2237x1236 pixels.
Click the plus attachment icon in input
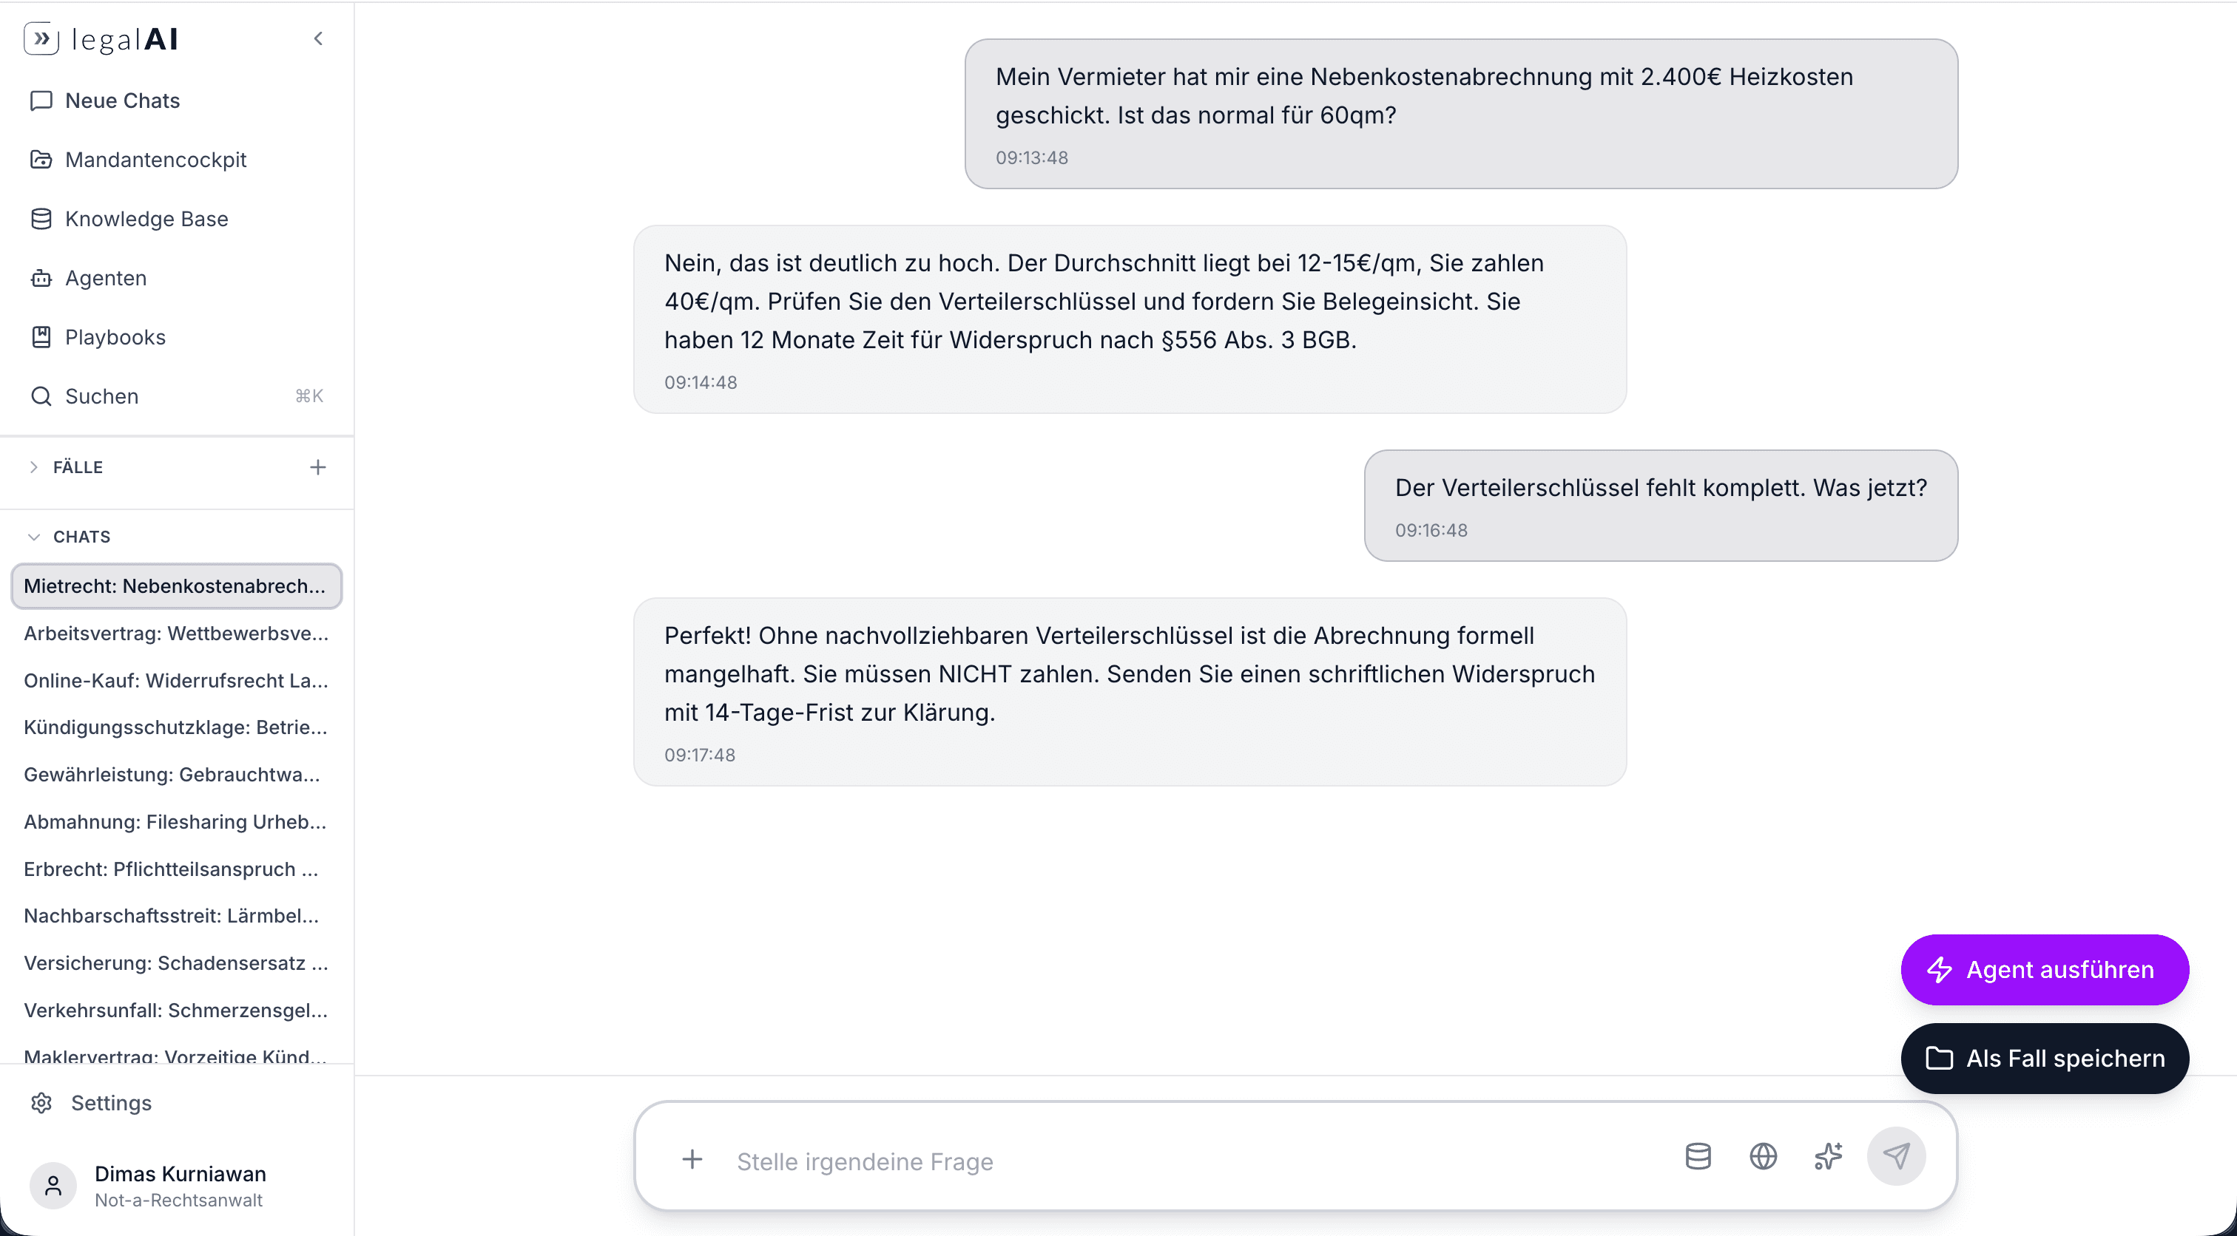(x=692, y=1160)
